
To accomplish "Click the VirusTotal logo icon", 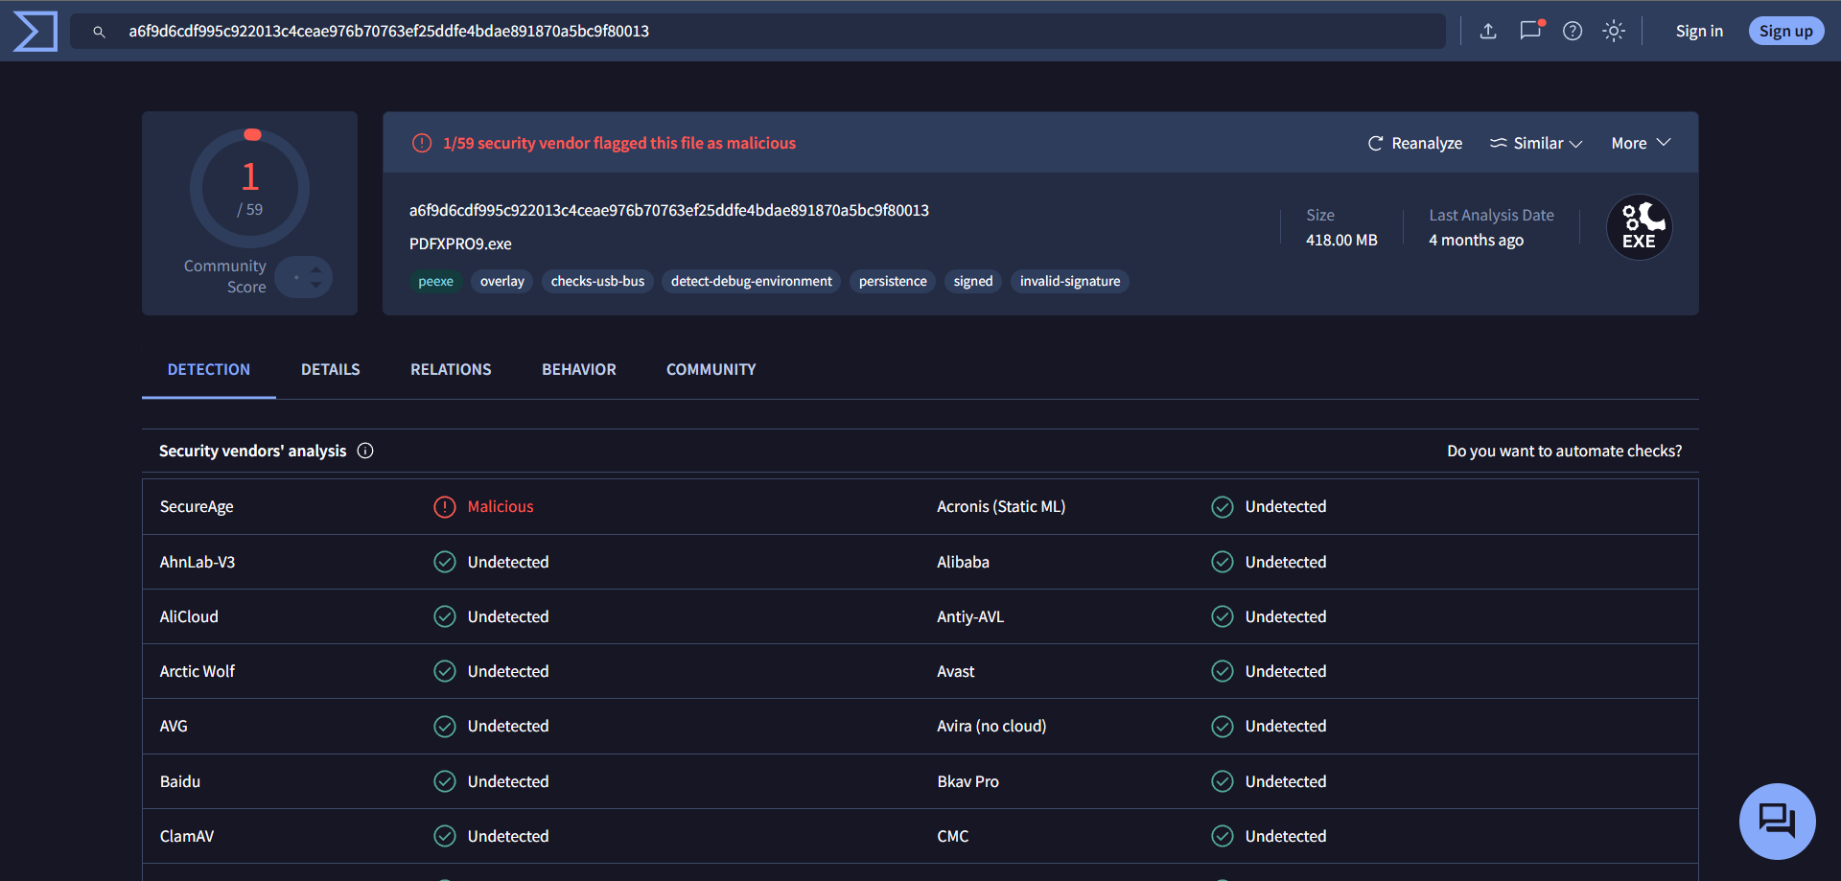I will point(35,32).
